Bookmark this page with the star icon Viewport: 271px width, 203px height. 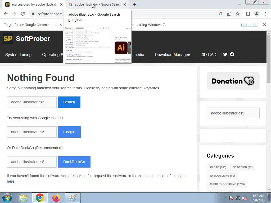(x=238, y=14)
